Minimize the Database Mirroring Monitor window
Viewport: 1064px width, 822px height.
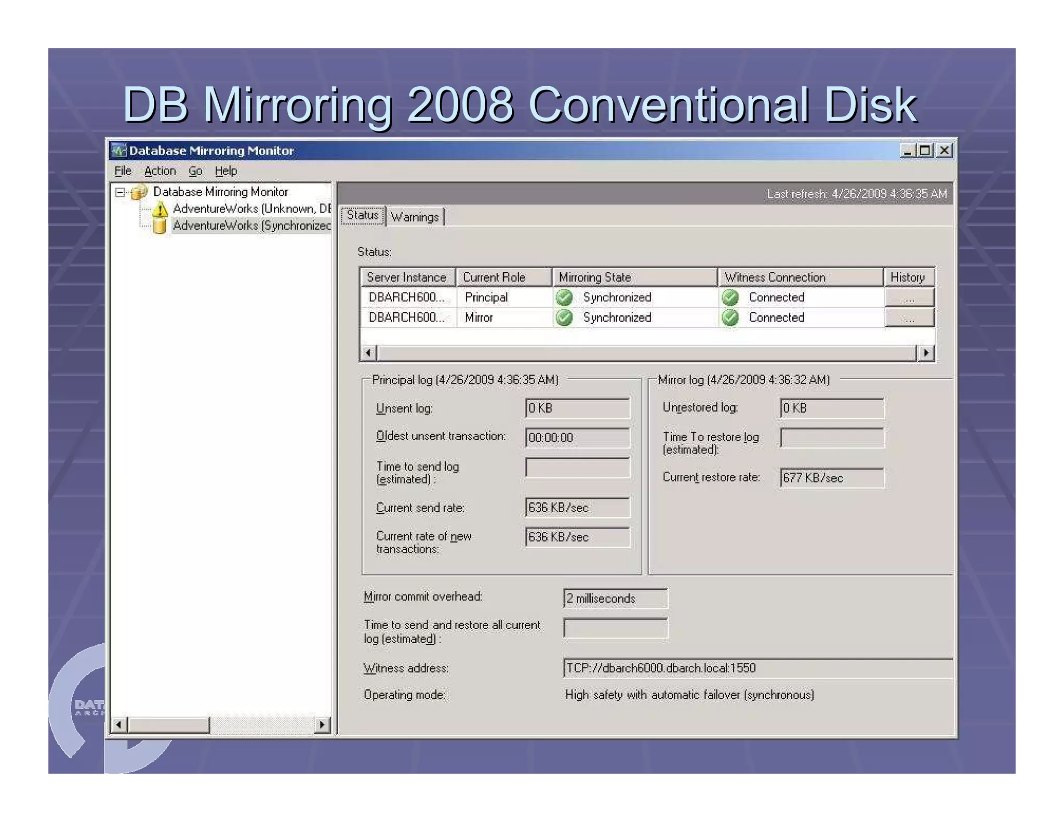(907, 151)
